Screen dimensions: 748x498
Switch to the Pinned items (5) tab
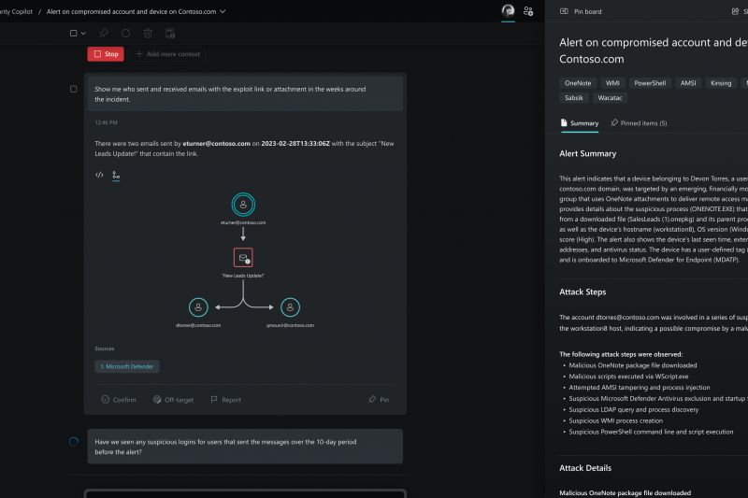point(639,123)
